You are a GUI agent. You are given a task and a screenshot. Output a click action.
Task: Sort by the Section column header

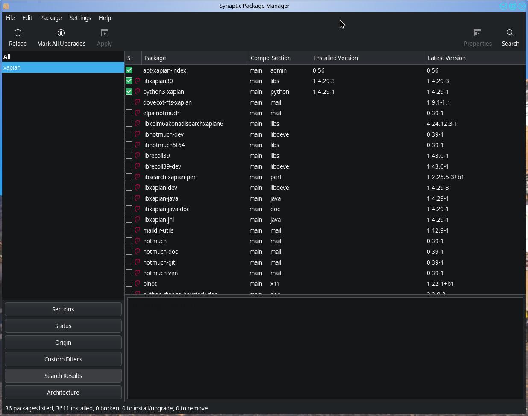tap(290, 58)
